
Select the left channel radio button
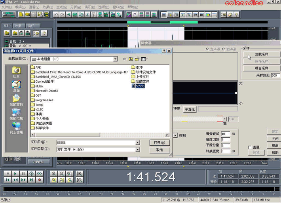207,49
